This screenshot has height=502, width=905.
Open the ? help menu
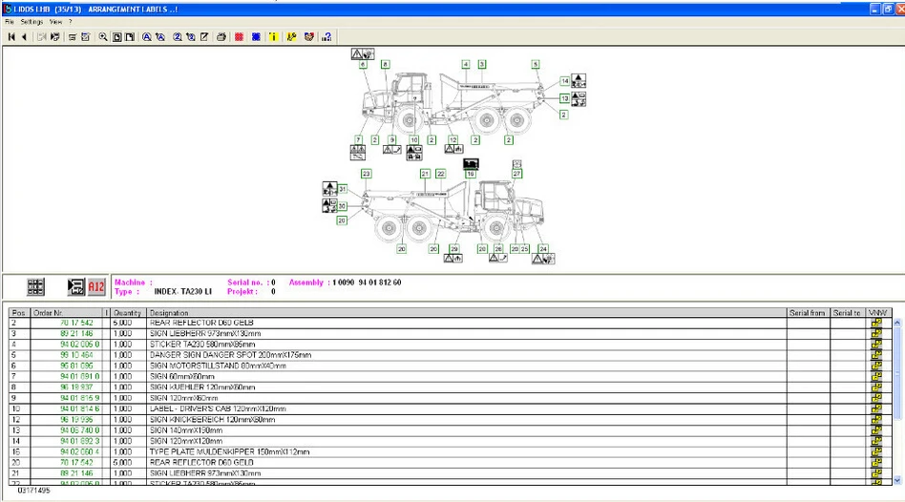[x=71, y=22]
